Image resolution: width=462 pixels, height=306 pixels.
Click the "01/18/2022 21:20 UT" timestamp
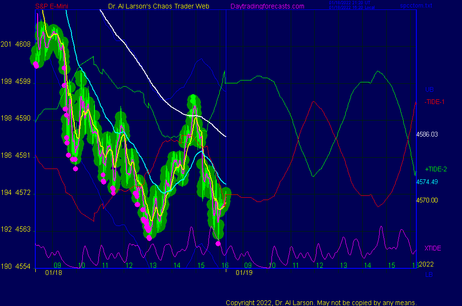[x=350, y=3]
